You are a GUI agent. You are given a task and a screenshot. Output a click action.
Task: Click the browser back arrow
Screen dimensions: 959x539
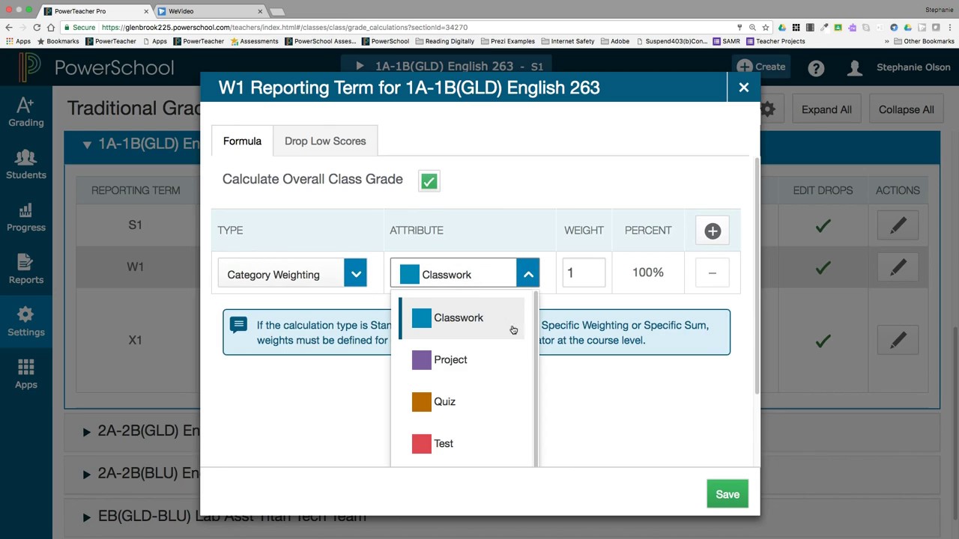point(9,27)
